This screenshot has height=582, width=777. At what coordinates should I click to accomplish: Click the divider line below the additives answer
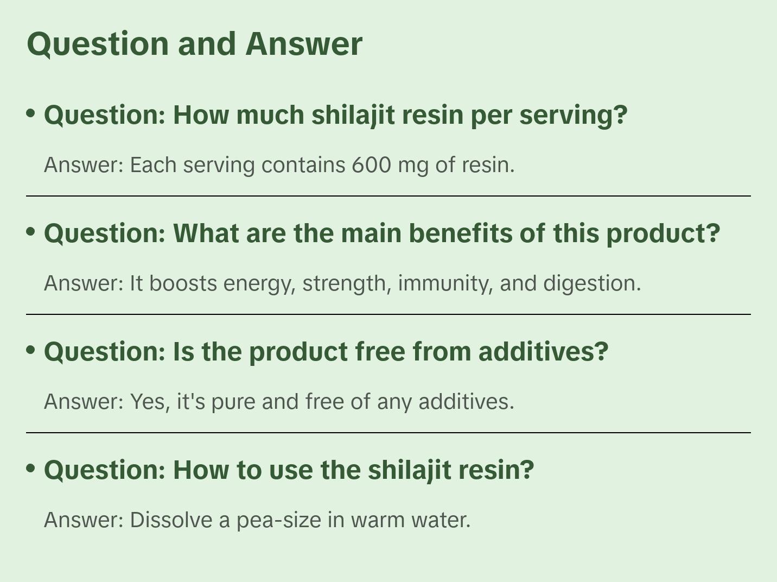coord(389,433)
